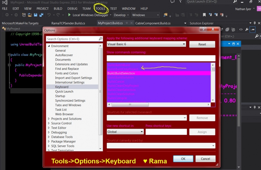Click the Assign button
Screen dimensions: 261x170
coord(202,132)
